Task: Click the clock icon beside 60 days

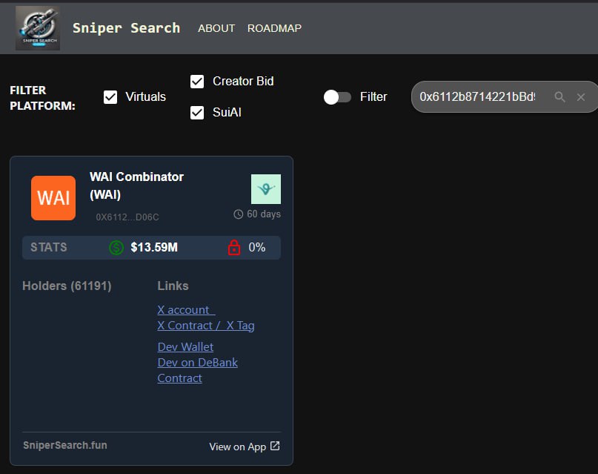Action: [240, 214]
